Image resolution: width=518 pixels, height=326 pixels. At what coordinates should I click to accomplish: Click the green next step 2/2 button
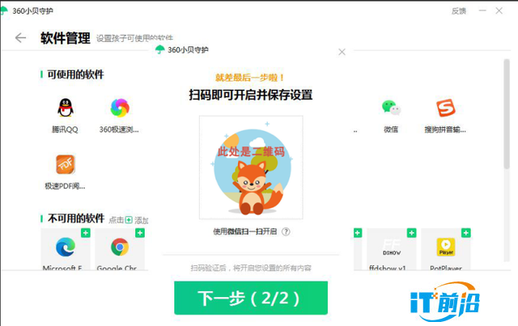tap(251, 298)
